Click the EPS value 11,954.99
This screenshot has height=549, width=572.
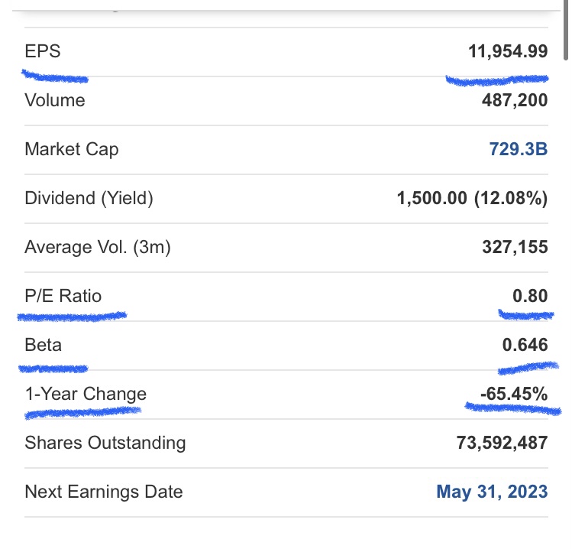(507, 51)
